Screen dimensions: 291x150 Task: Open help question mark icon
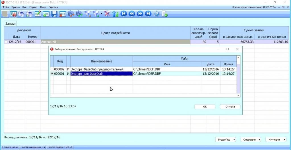pyautogui.click(x=156, y=14)
